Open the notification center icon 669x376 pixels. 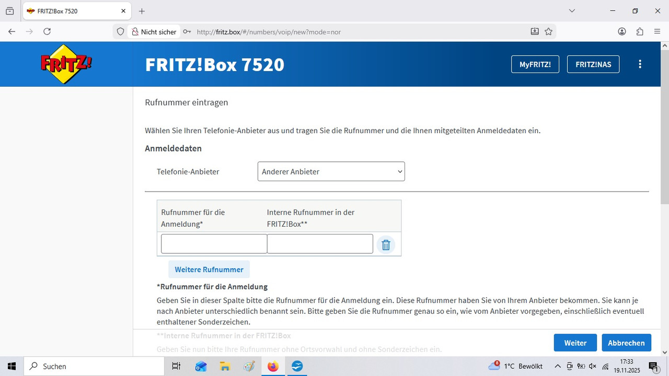pos(653,366)
